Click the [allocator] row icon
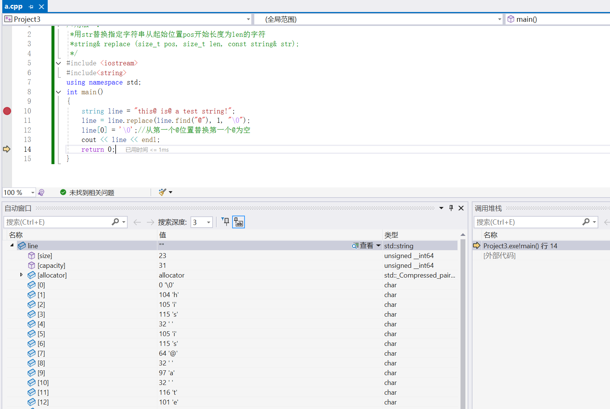Screen dimensions: 610x409 [x=32, y=275]
